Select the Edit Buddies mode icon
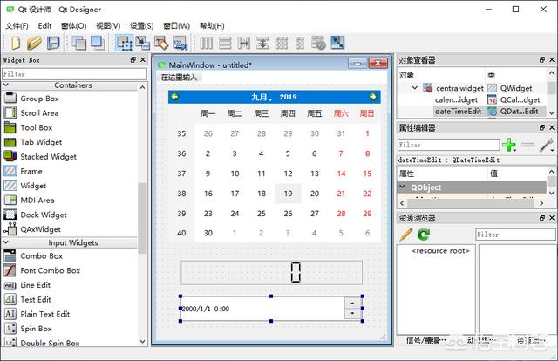The image size is (558, 361). (x=161, y=43)
